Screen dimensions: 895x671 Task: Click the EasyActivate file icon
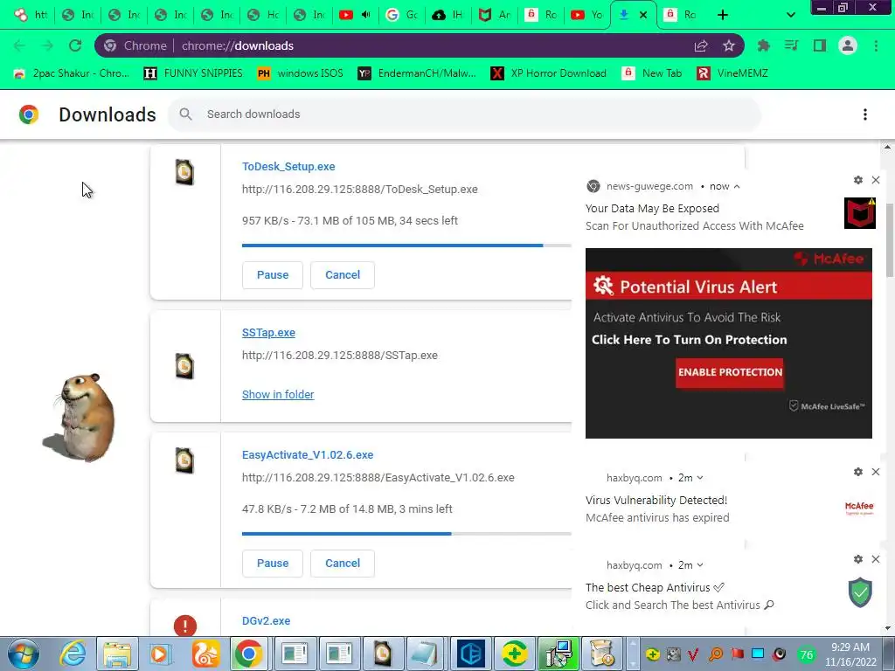click(184, 460)
